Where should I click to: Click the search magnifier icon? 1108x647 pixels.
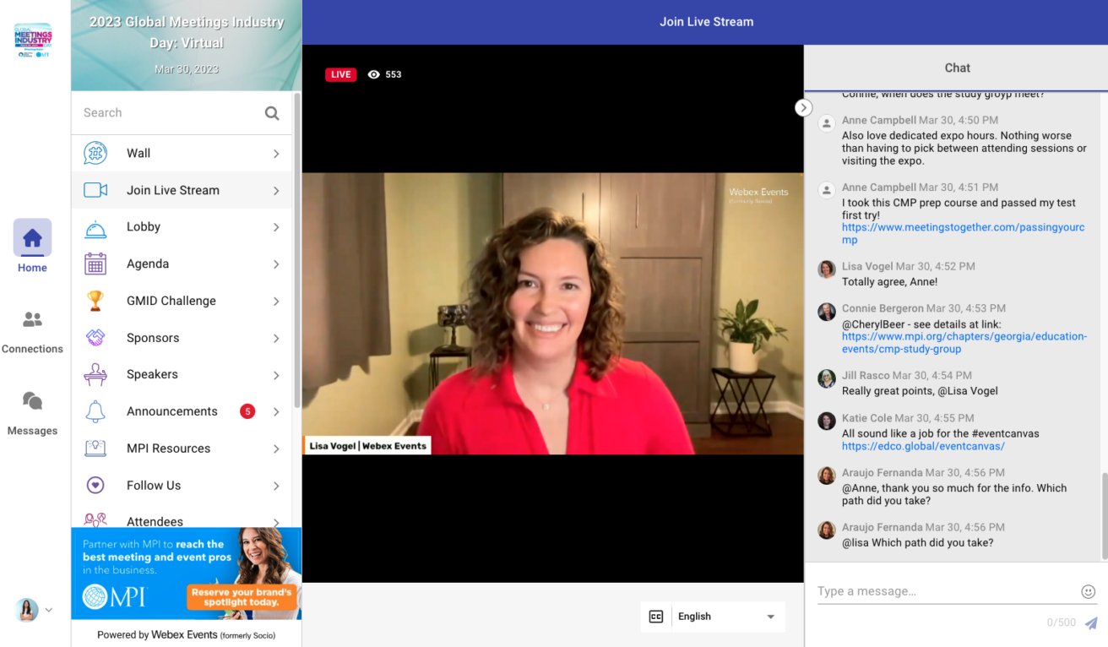coord(272,113)
